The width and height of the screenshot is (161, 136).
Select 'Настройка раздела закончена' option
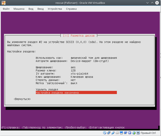(x=76, y=93)
